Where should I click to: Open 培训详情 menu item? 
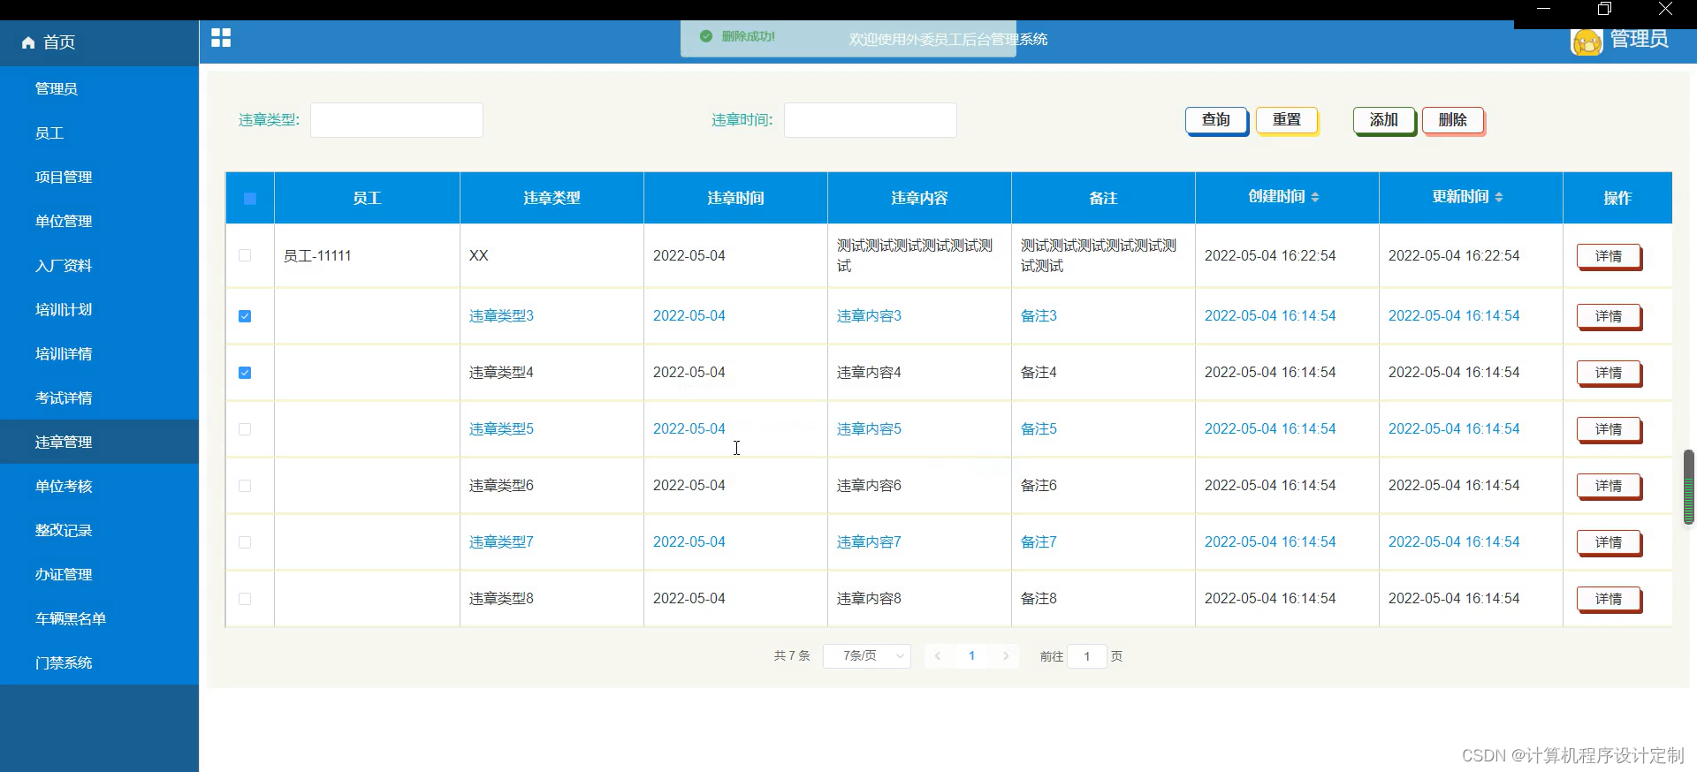[x=99, y=353]
